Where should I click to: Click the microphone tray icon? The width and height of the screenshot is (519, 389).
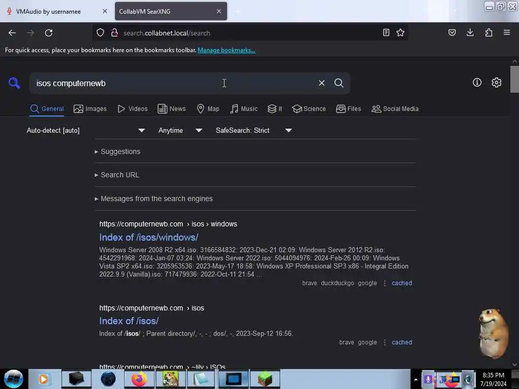[428, 379]
